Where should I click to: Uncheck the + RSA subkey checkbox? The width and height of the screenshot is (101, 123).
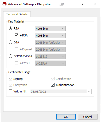point(16,35)
